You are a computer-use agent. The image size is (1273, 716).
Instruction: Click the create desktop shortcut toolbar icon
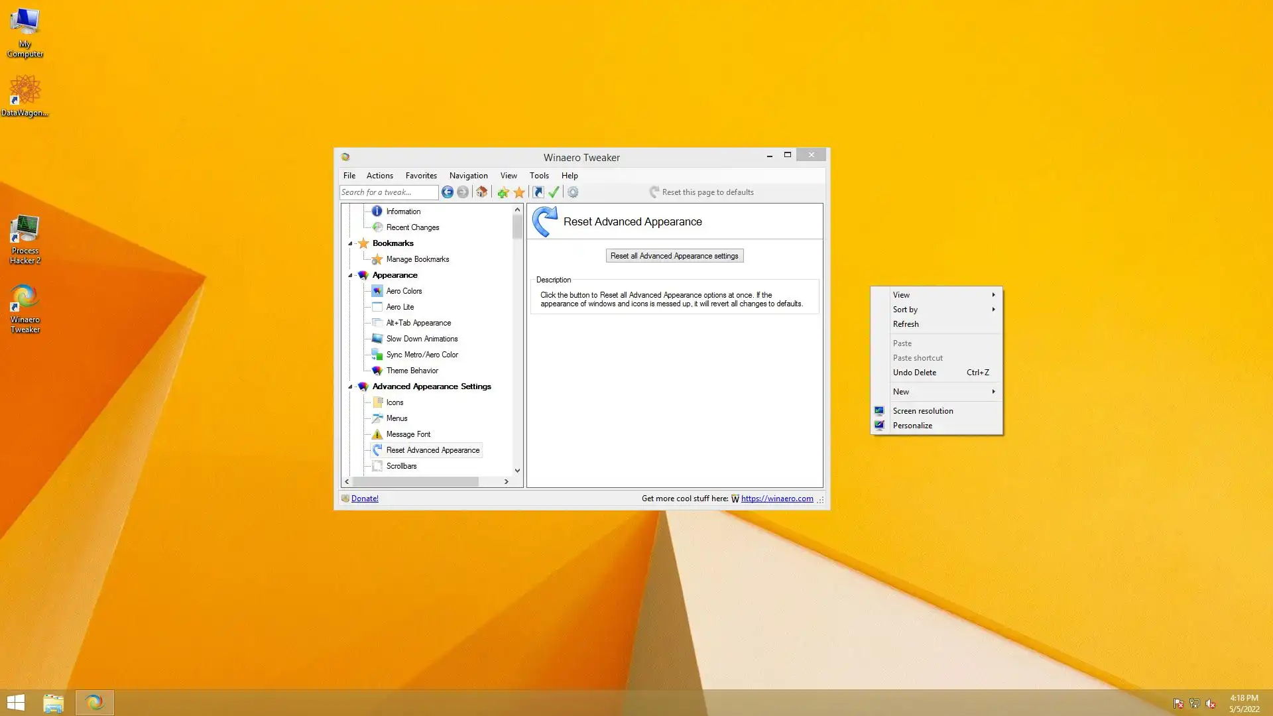(538, 192)
